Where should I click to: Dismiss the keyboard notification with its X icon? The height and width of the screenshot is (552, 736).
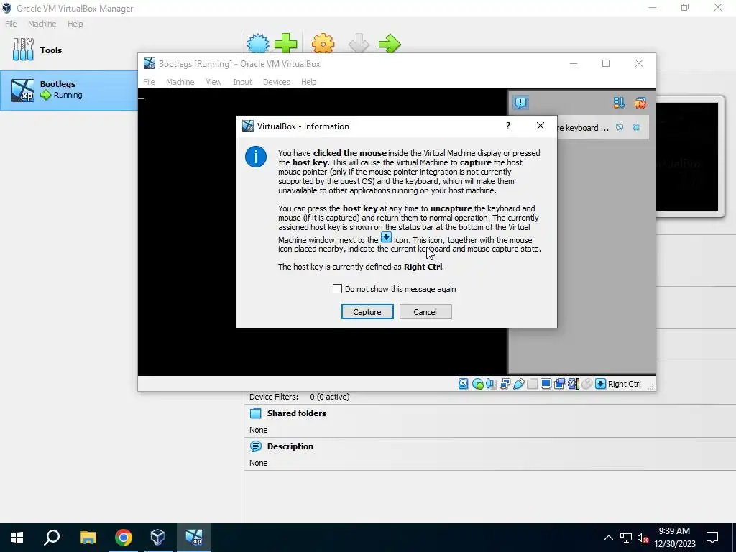coord(636,127)
